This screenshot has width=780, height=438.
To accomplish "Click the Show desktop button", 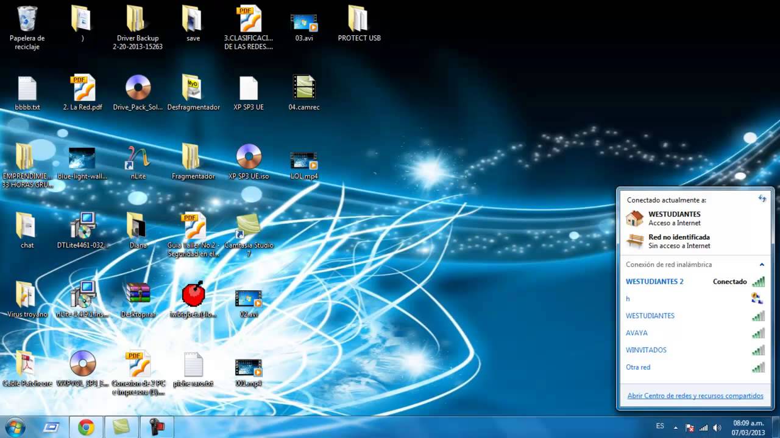I will [775, 427].
